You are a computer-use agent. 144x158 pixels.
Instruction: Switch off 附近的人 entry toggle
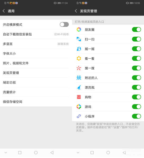pos(136,78)
